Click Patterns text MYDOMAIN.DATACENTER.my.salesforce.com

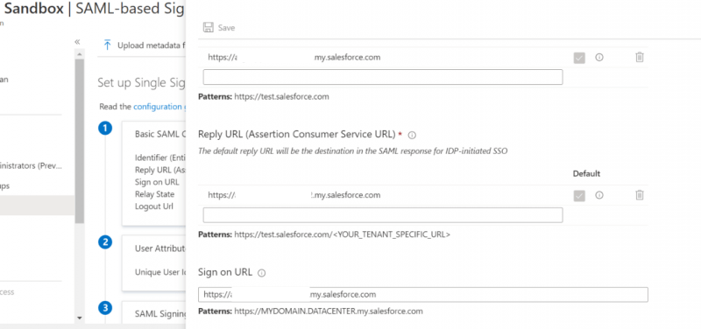pyautogui.click(x=310, y=311)
